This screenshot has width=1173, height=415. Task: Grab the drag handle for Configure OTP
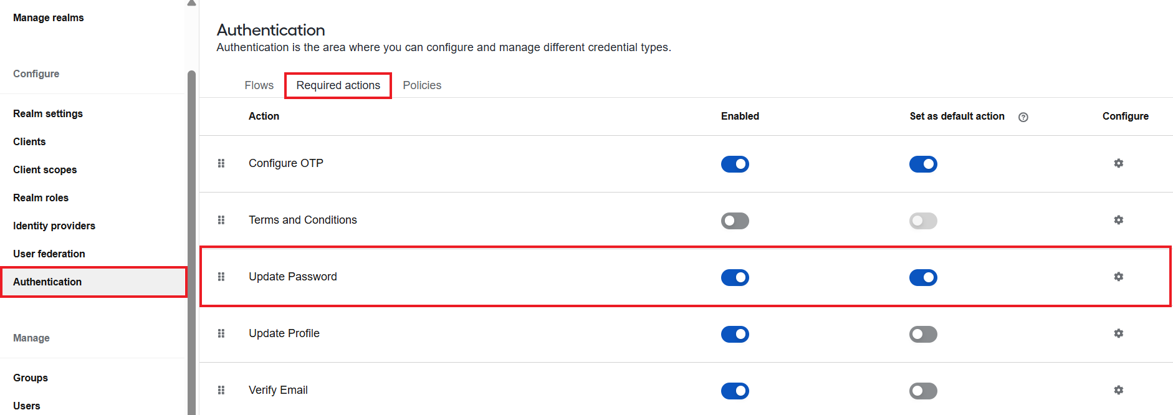tap(221, 163)
